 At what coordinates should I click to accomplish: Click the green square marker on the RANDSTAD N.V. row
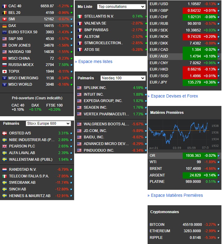point(71,170)
